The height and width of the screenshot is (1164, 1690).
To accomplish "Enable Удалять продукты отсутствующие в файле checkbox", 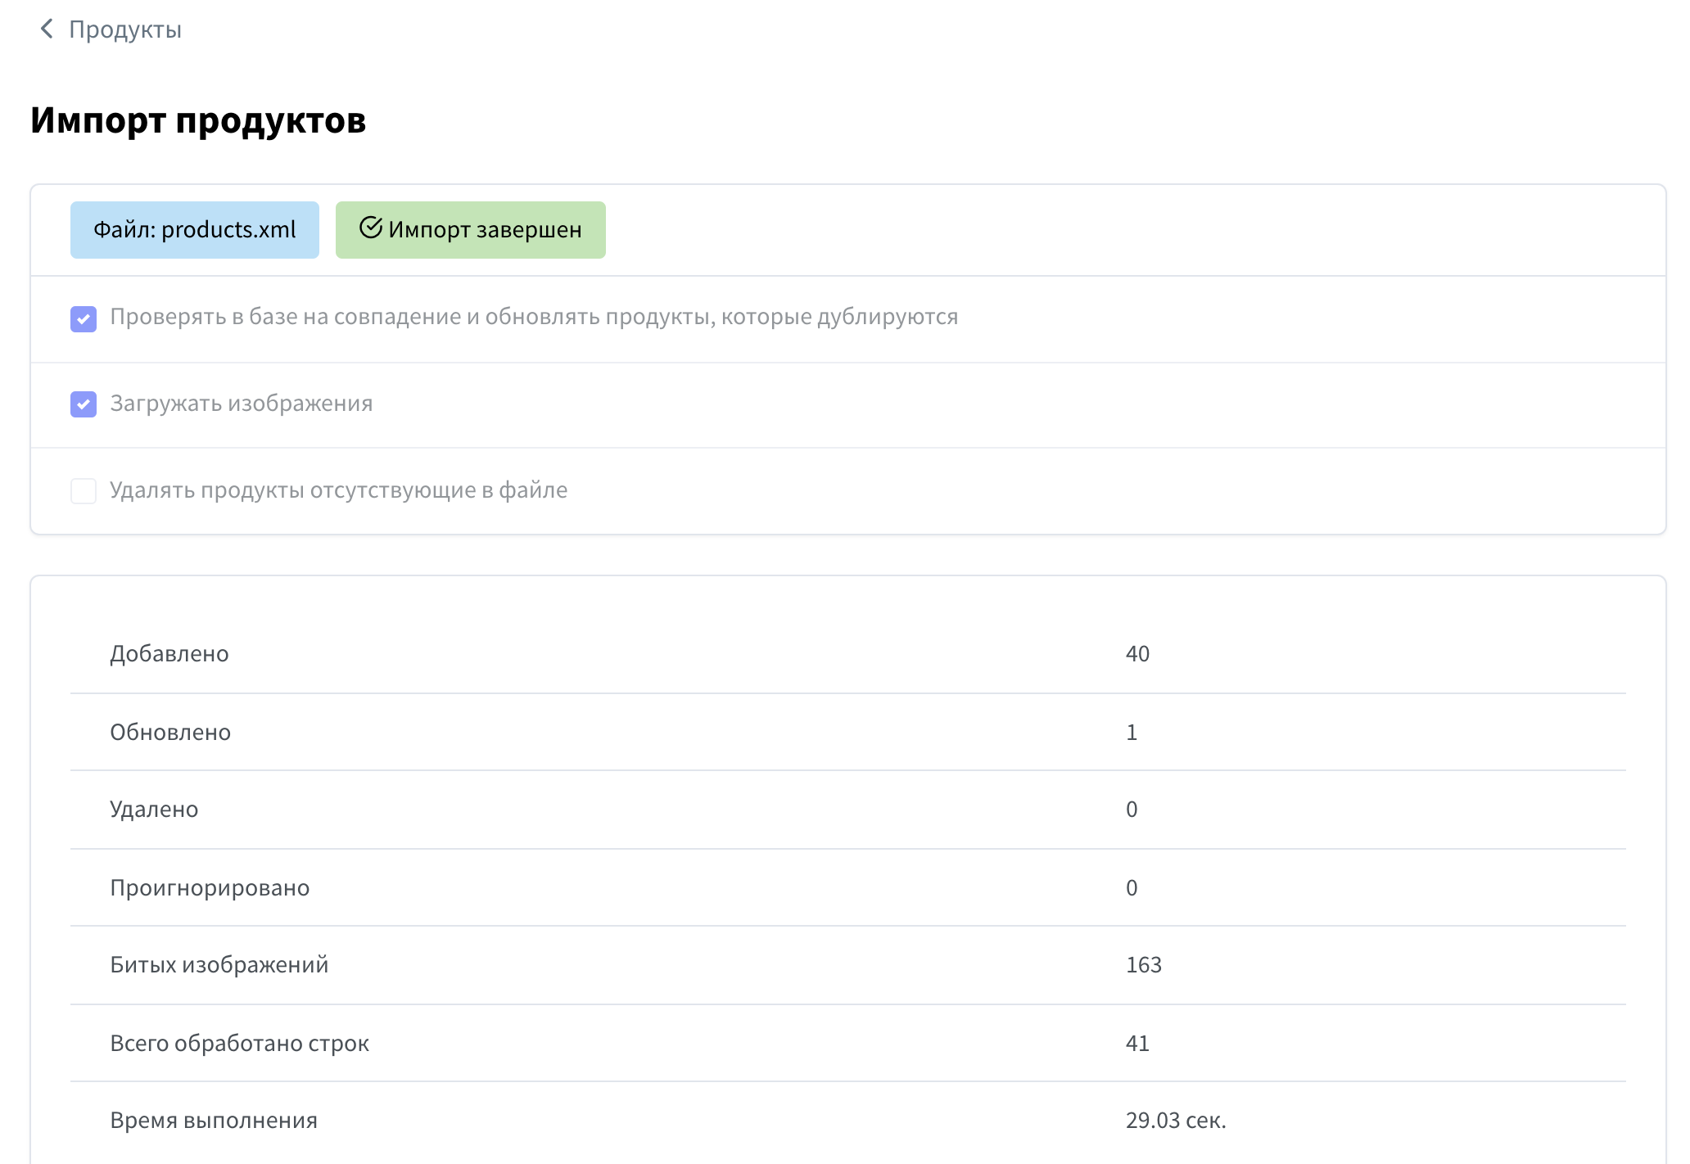I will 84,491.
